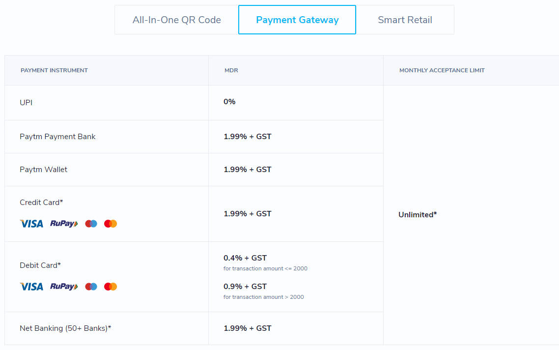Image resolution: width=559 pixels, height=350 pixels.
Task: Open the Smart Retail tab
Action: (x=405, y=20)
